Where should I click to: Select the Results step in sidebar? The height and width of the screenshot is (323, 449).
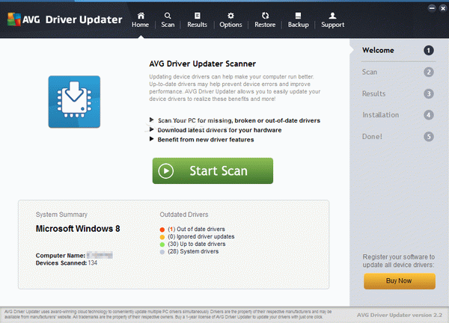373,93
